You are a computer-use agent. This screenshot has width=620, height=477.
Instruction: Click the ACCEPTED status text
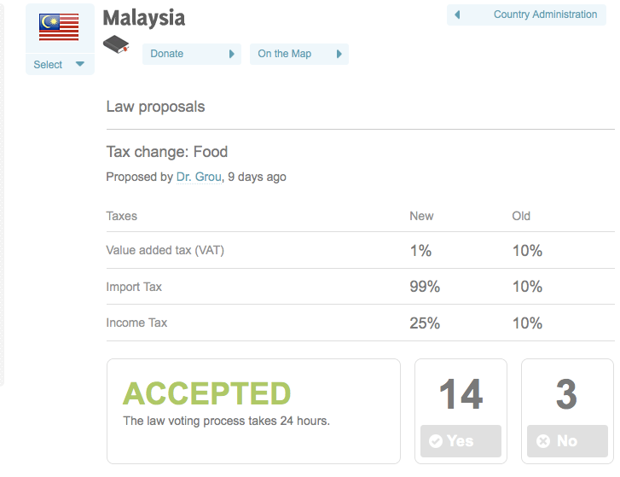[207, 393]
